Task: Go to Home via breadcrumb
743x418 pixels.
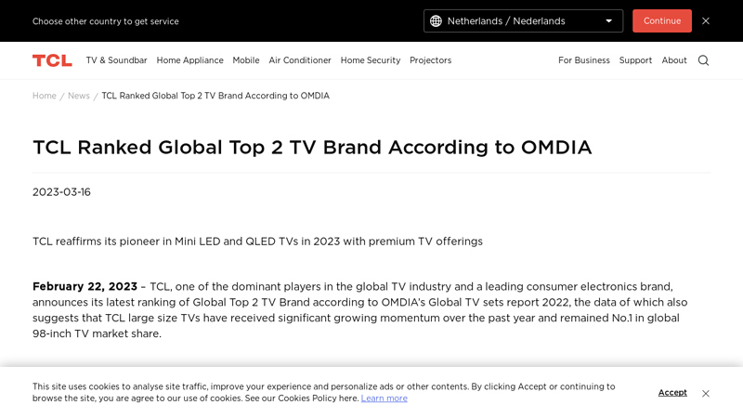Action: [44, 96]
